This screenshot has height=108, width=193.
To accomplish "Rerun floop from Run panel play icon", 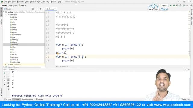I will coord(5,73).
